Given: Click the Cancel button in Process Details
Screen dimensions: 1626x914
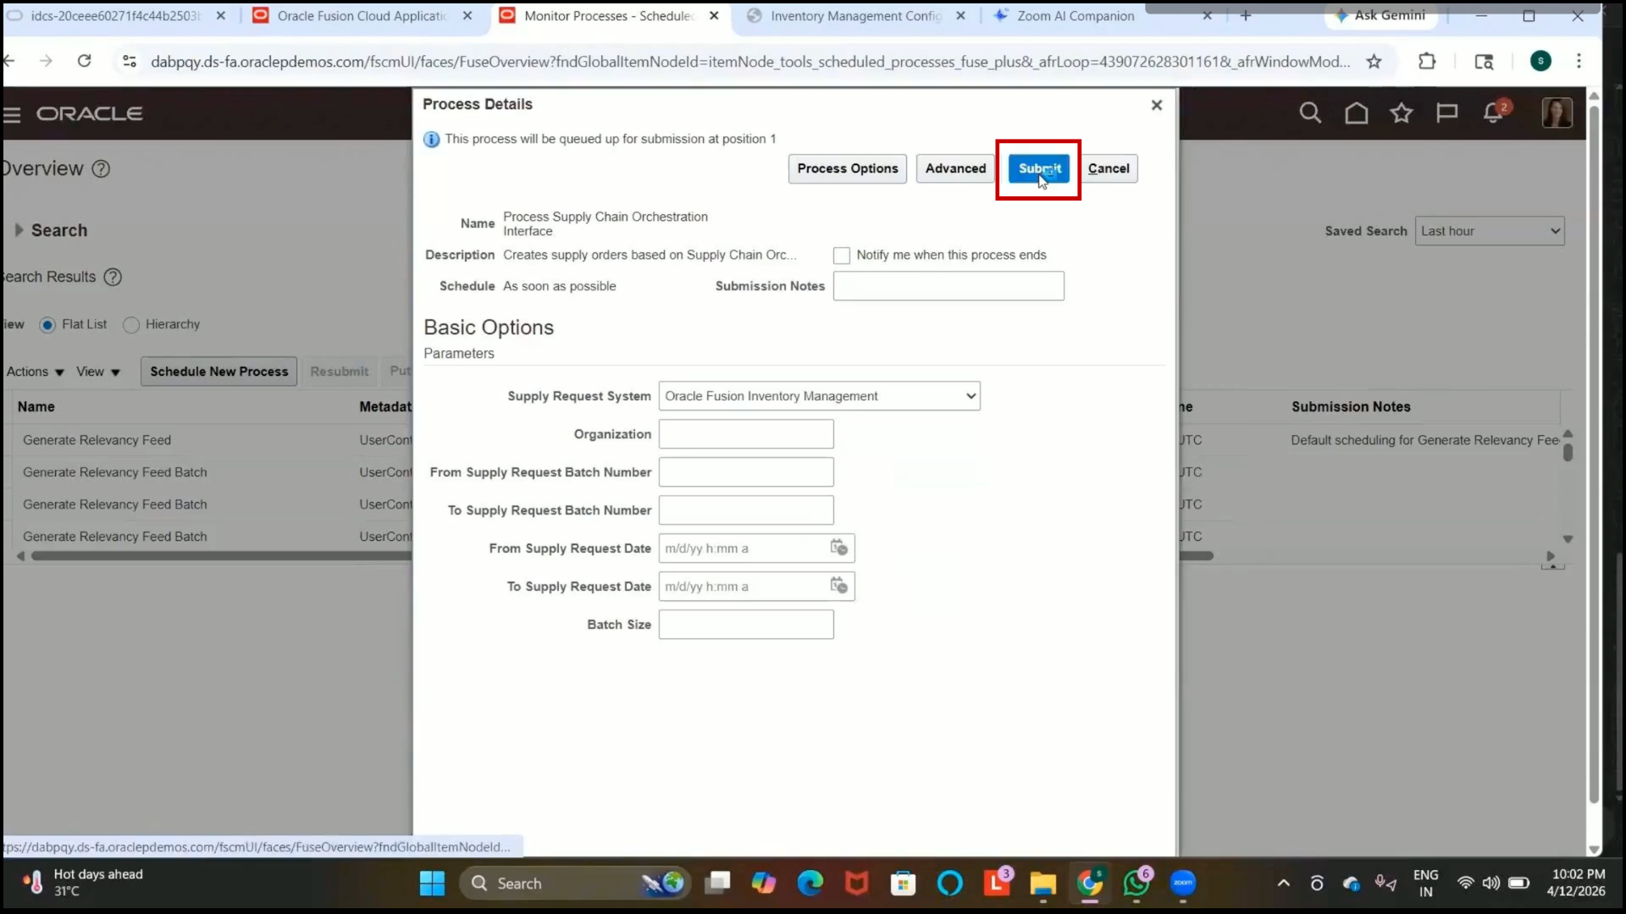Looking at the screenshot, I should point(1109,168).
